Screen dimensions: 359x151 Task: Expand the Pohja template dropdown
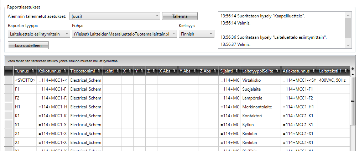pos(173,34)
